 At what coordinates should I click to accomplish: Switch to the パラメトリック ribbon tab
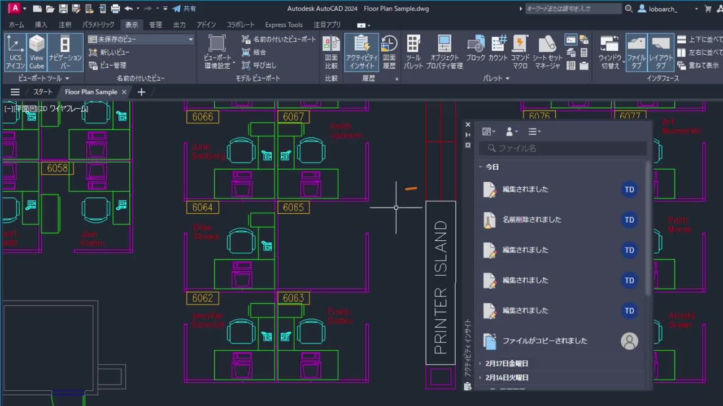98,25
